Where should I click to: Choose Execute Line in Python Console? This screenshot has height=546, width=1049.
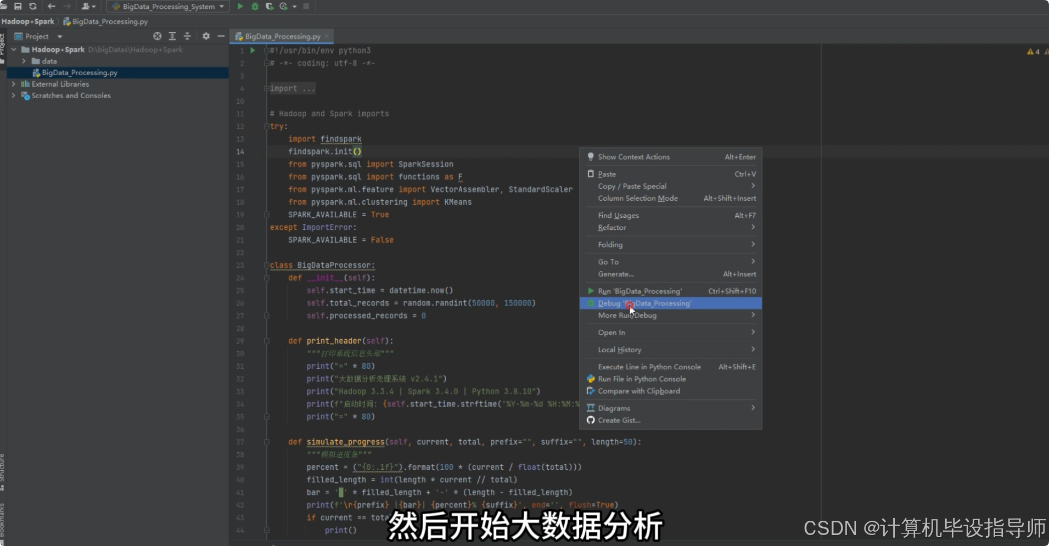pos(671,367)
